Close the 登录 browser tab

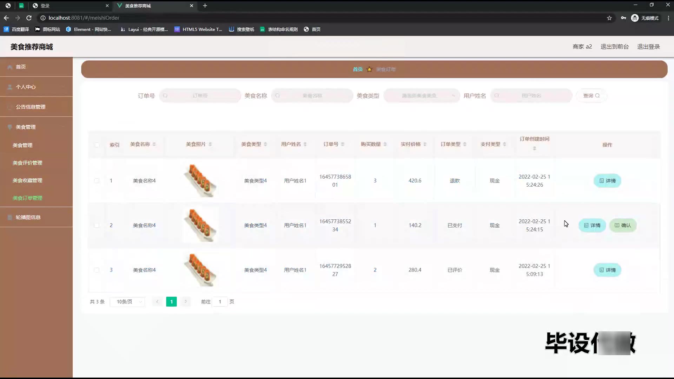(x=107, y=6)
